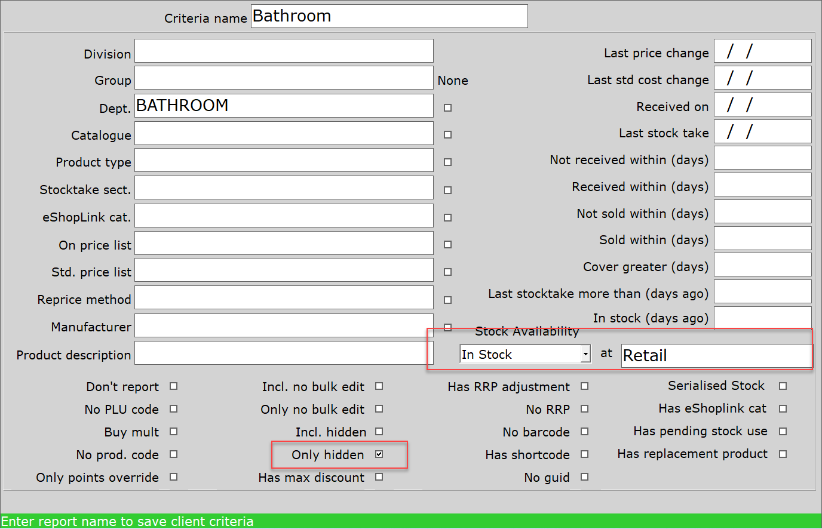822x529 pixels.
Task: Select the No RRP checkbox
Action: tap(584, 409)
